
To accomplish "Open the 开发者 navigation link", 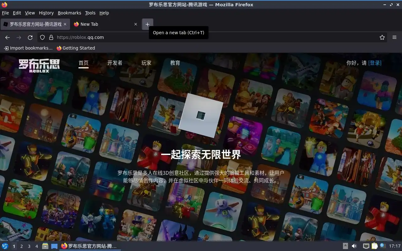I will [x=115, y=63].
